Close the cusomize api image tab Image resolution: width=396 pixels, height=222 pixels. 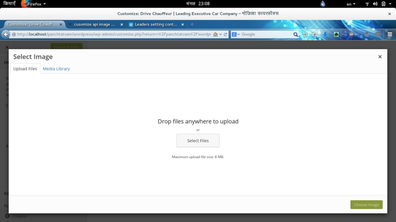pos(121,24)
